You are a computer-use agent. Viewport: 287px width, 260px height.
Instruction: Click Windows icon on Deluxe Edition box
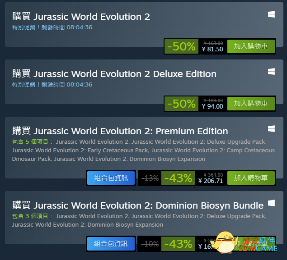271,72
